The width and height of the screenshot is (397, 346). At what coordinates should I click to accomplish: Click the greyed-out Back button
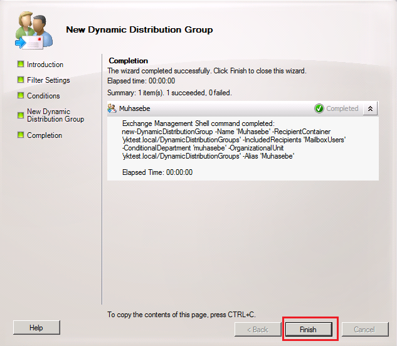257,329
